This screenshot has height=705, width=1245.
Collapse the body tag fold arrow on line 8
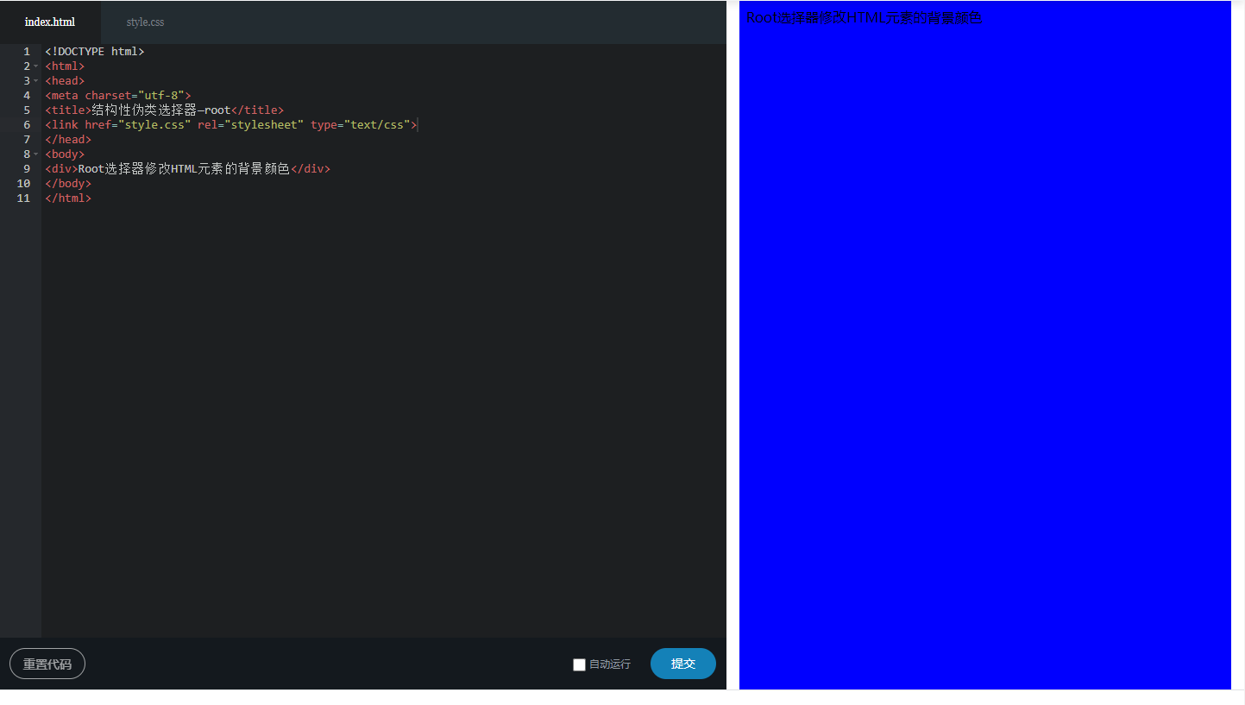click(36, 154)
